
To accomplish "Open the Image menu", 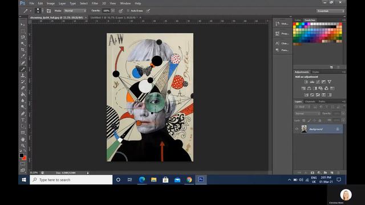I will 51,3.
